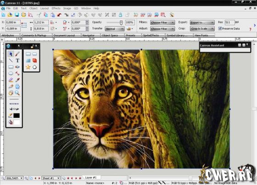Open the Filters Choose Filter dropdown

162,22
